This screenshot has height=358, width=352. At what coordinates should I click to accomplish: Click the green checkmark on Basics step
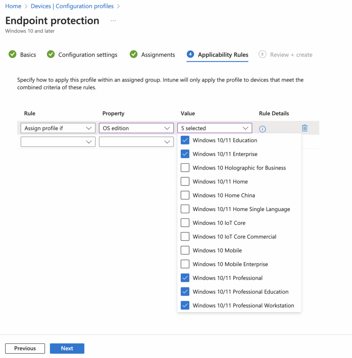coord(12,54)
